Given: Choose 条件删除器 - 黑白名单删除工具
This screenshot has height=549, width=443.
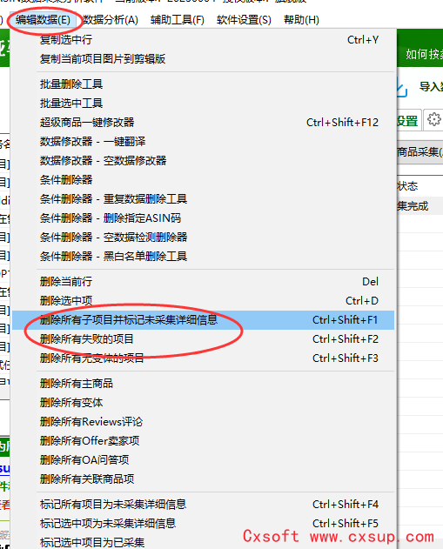Looking at the screenshot, I should [203, 257].
